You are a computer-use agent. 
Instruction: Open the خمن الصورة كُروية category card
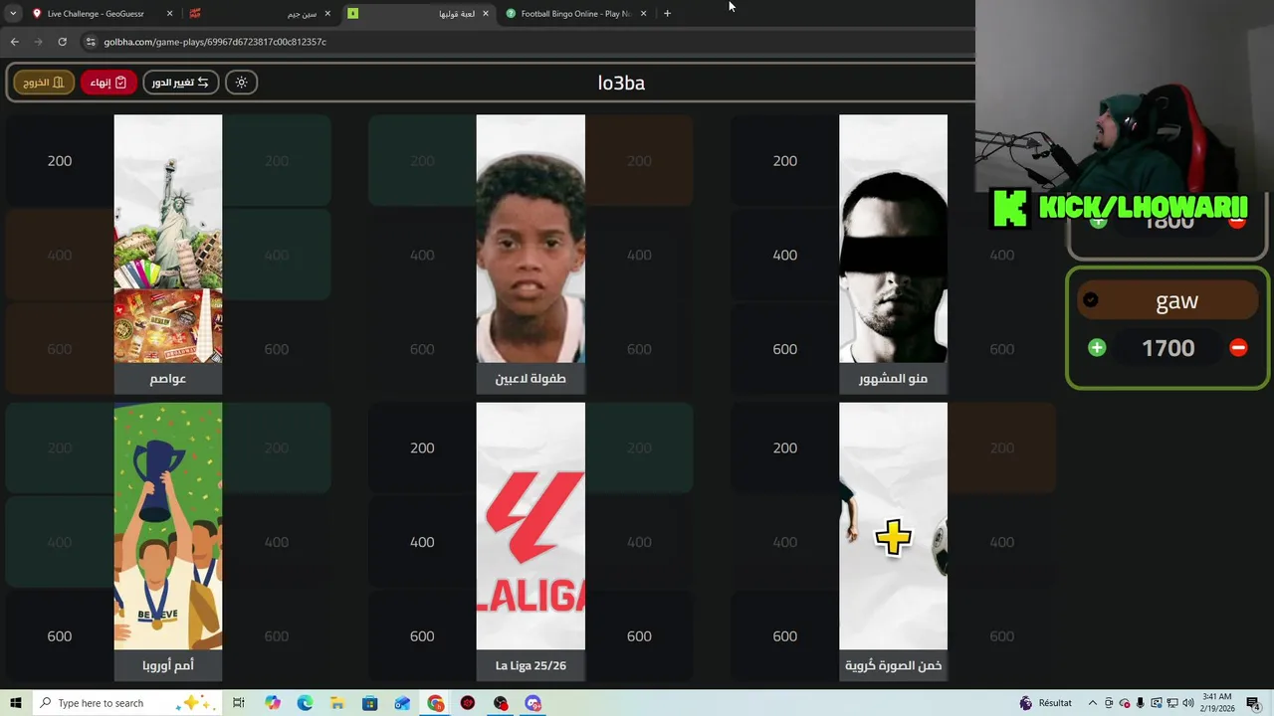[x=893, y=526]
